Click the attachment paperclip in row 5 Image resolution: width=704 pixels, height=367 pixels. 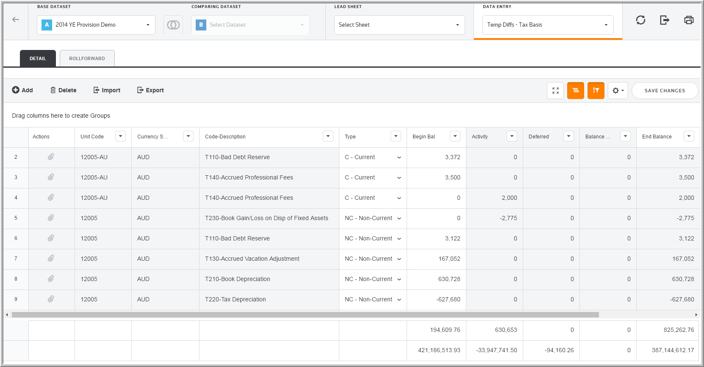[51, 218]
